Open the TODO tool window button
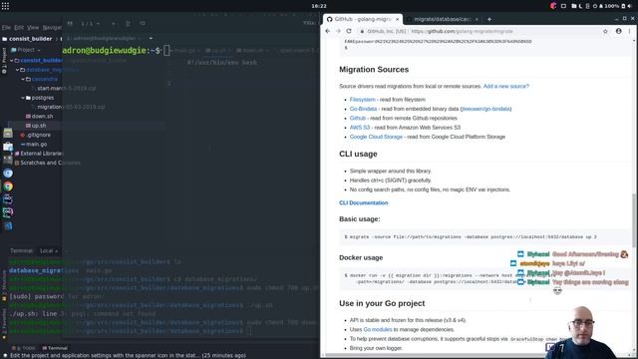The width and height of the screenshot is (638, 359). coord(24,348)
